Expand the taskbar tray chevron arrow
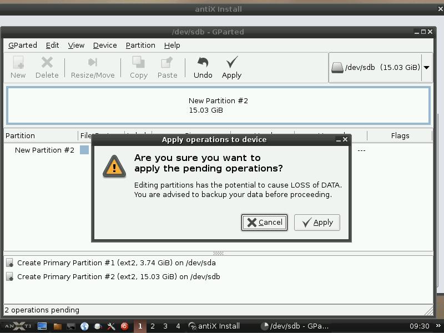This screenshot has height=333, width=444. coord(438,326)
